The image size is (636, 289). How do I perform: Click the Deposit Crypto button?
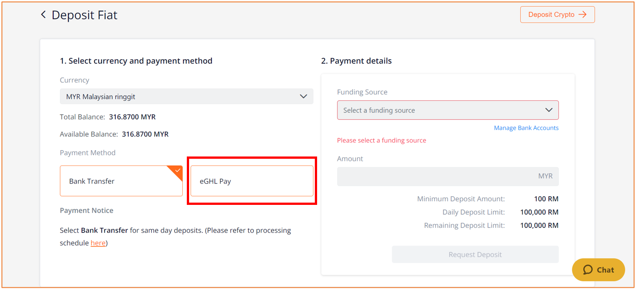tap(557, 14)
